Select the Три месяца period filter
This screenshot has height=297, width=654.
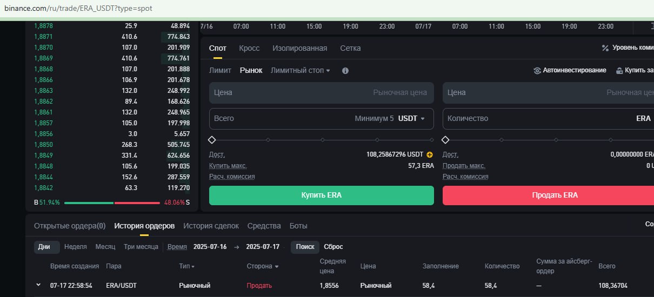pyautogui.click(x=141, y=247)
